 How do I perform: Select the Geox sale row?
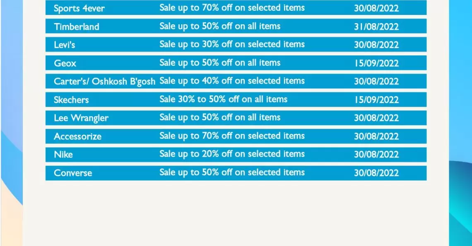coord(236,63)
